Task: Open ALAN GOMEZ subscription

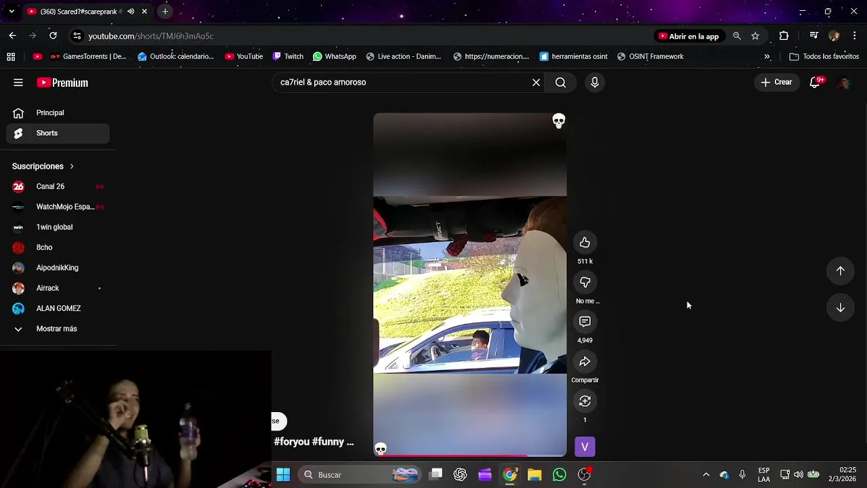Action: pos(58,308)
